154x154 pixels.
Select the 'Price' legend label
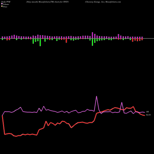tap(5, 7)
